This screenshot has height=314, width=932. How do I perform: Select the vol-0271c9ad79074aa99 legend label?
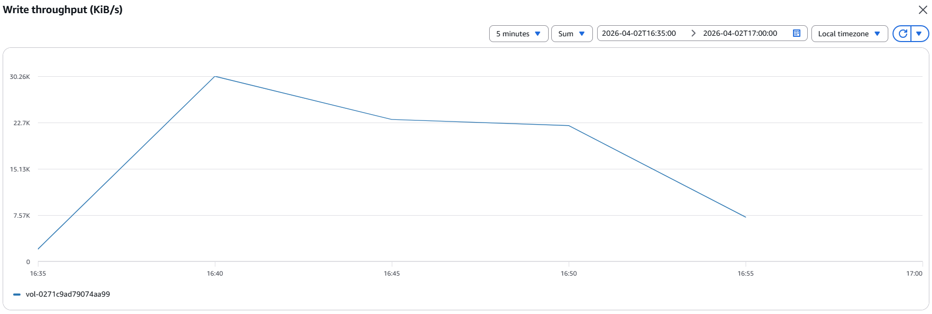[x=67, y=294]
